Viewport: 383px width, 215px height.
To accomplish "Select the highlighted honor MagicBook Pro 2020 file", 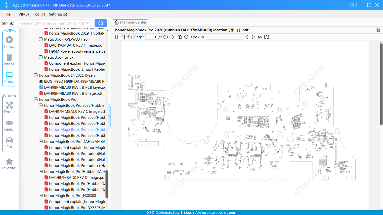I will coord(75,130).
